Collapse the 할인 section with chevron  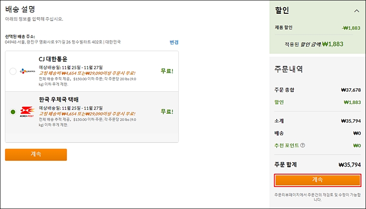357,11
